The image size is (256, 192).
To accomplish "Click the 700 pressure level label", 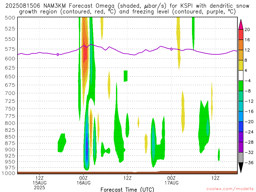I will point(10,93).
